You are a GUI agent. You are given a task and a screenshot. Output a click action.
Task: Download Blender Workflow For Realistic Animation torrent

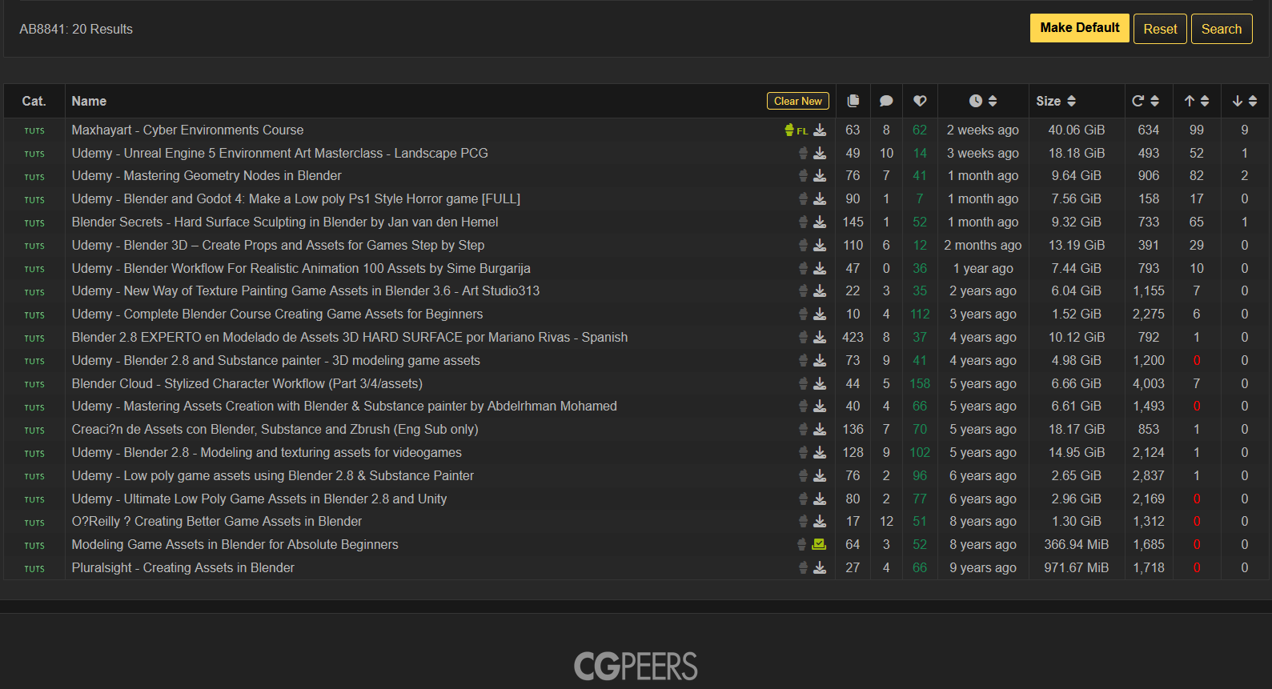(x=820, y=268)
